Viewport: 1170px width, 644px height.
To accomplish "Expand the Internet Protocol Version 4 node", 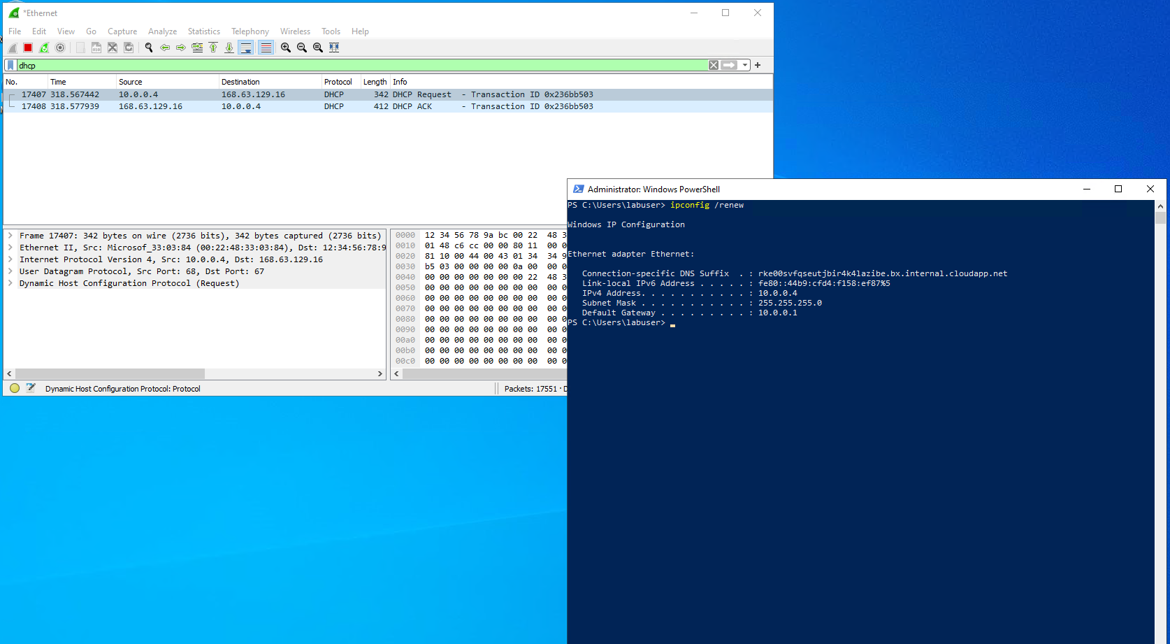I will click(10, 259).
